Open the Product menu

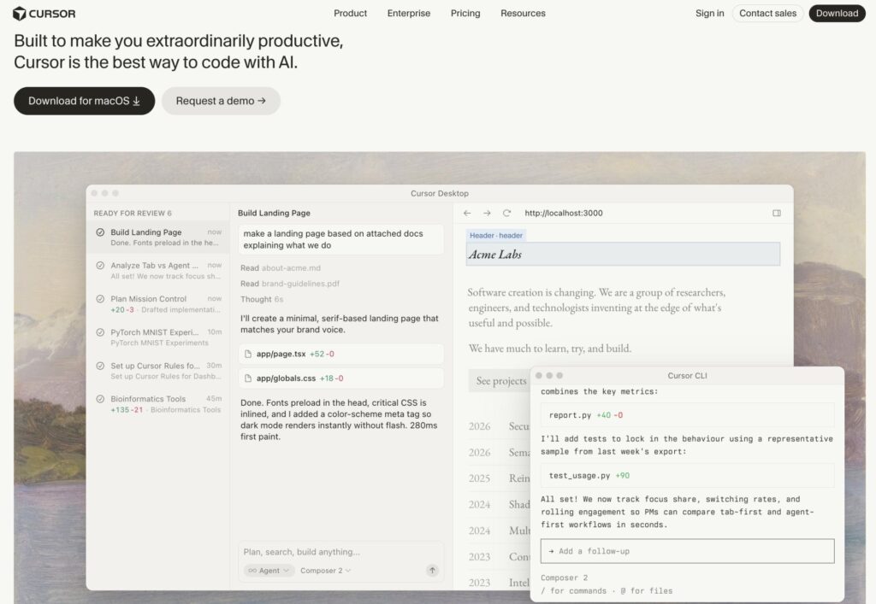350,14
